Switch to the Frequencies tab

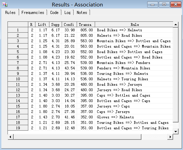33,13
